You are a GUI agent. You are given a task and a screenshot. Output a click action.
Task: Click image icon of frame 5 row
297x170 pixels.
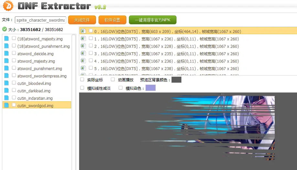[83, 68]
